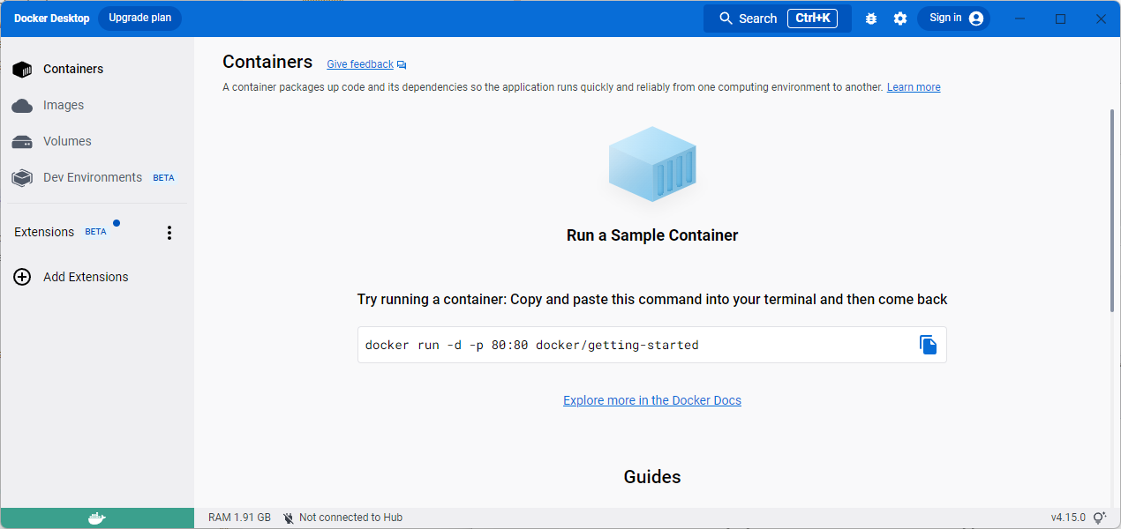
Task: Click the Dev Environments cube icon
Action: click(x=22, y=178)
